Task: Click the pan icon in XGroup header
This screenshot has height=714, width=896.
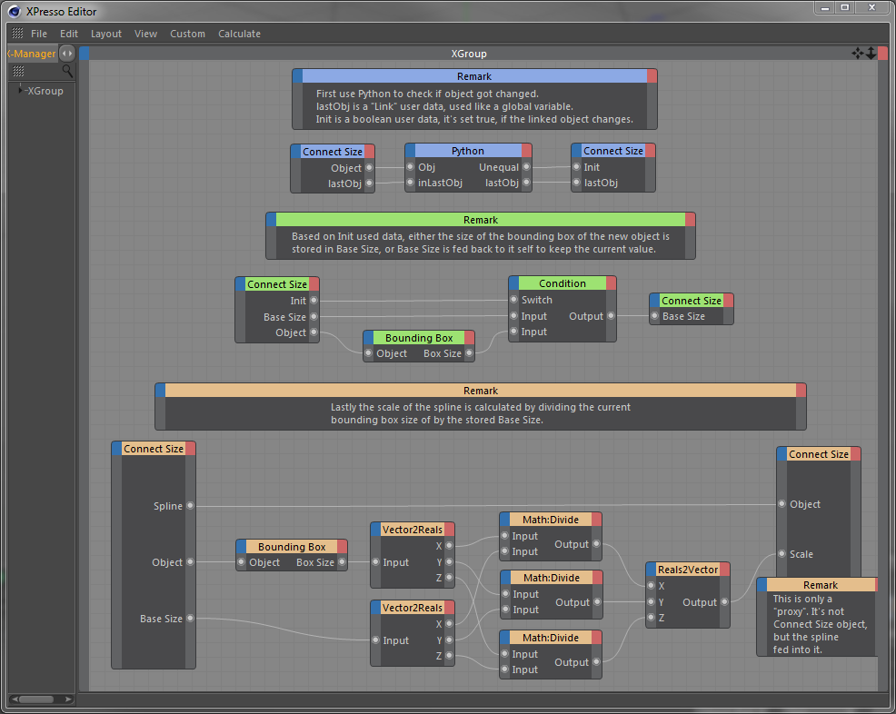Action: click(x=857, y=54)
